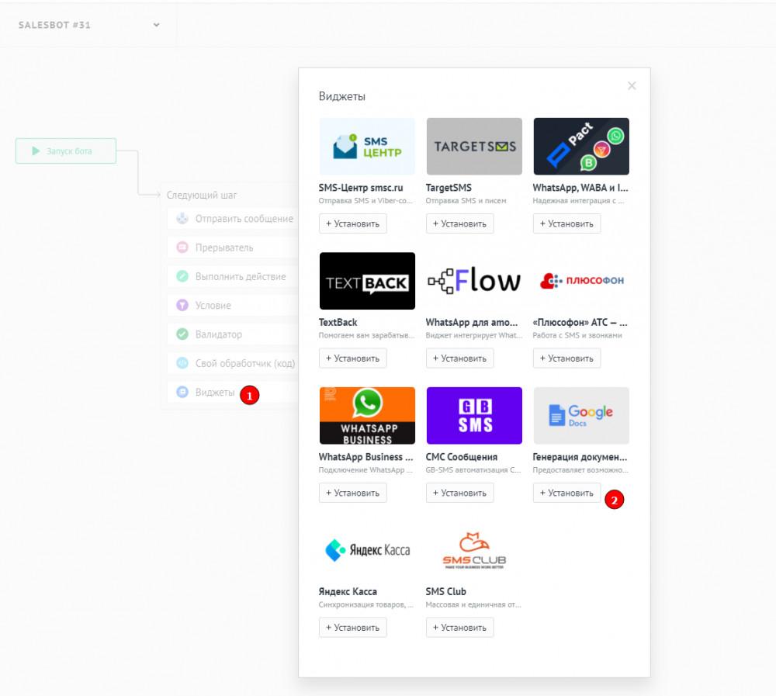The image size is (776, 696).
Task: Open the Плюсофон widget logo
Action: pyautogui.click(x=581, y=281)
